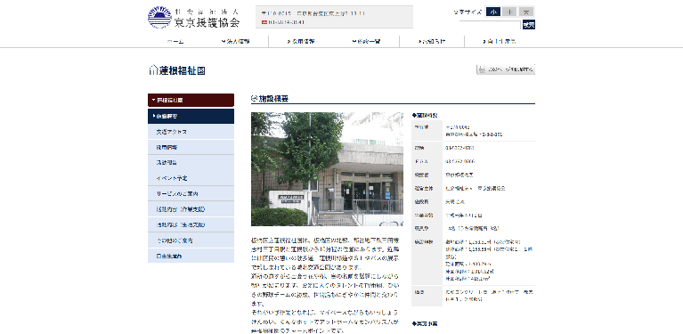683x334 pixels.
Task: Open 交通アクセス in the sidebar
Action: [191, 132]
